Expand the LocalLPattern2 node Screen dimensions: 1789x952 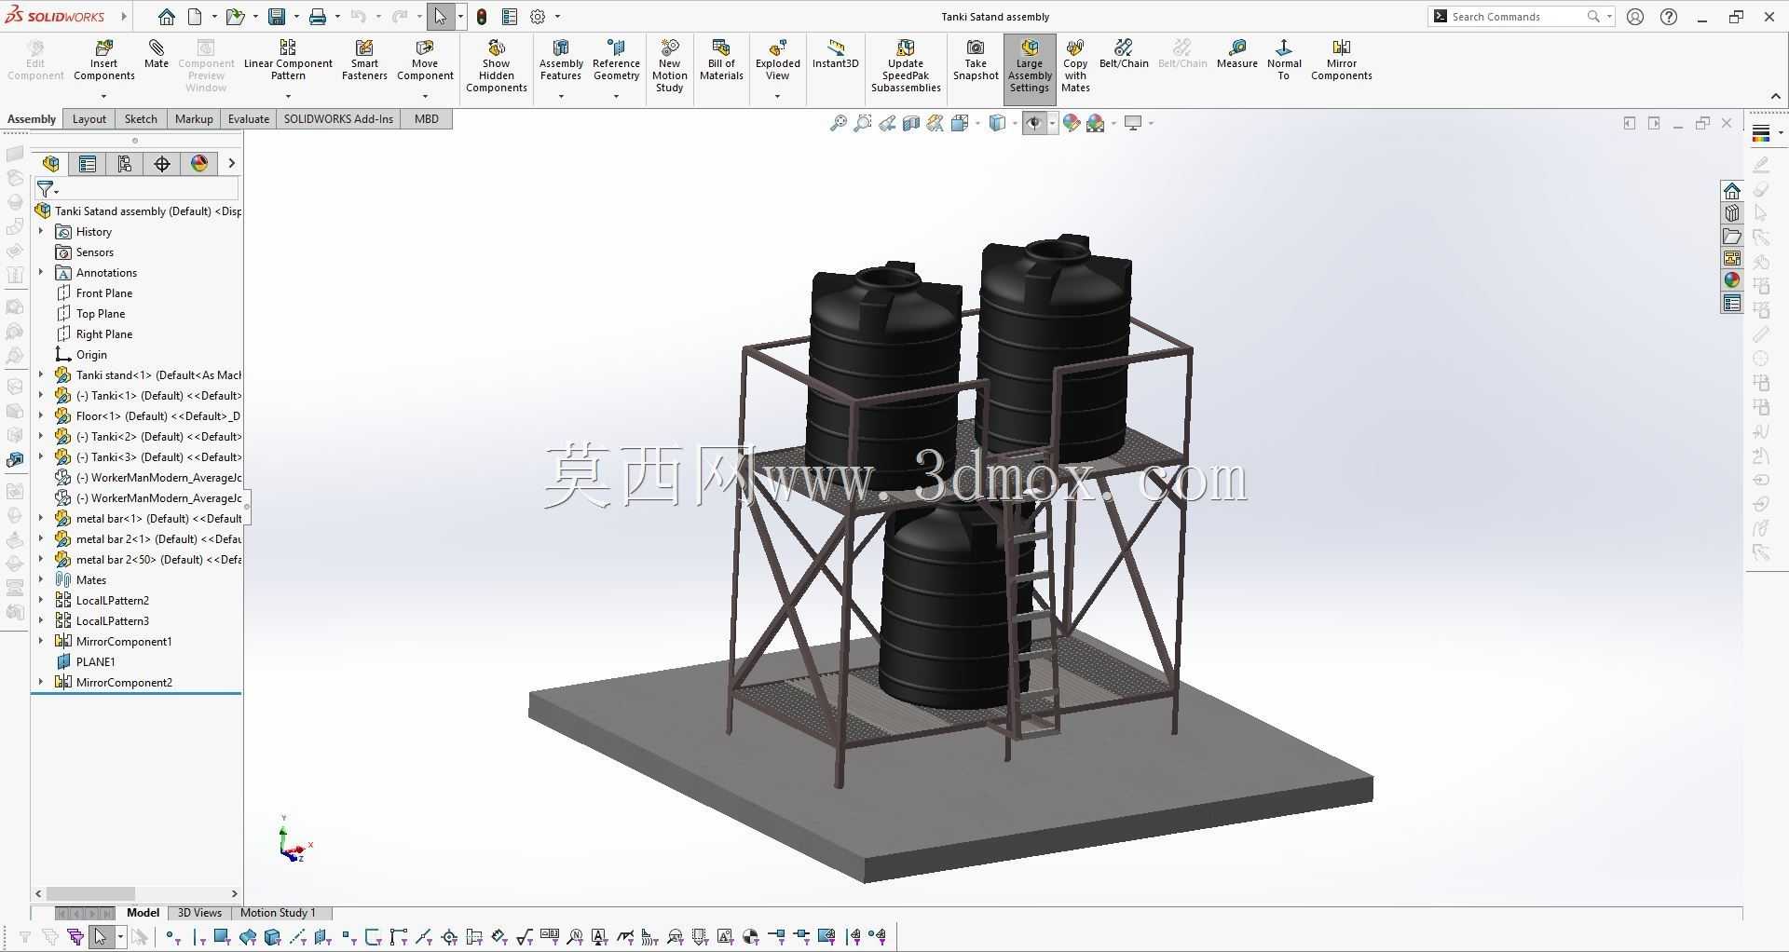[x=41, y=600]
